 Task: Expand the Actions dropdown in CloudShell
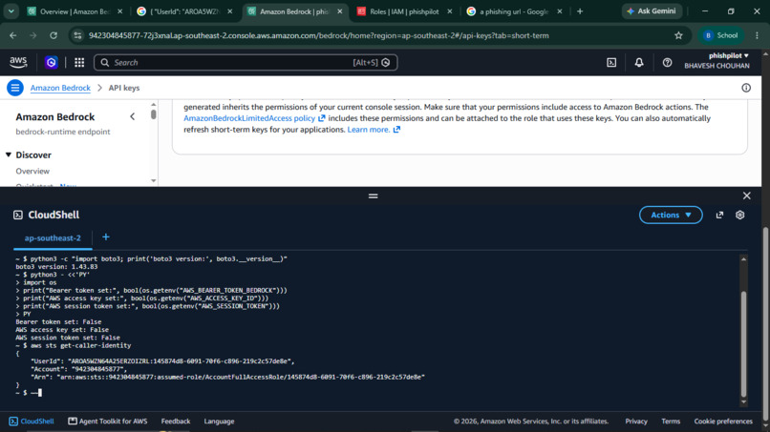tap(671, 215)
